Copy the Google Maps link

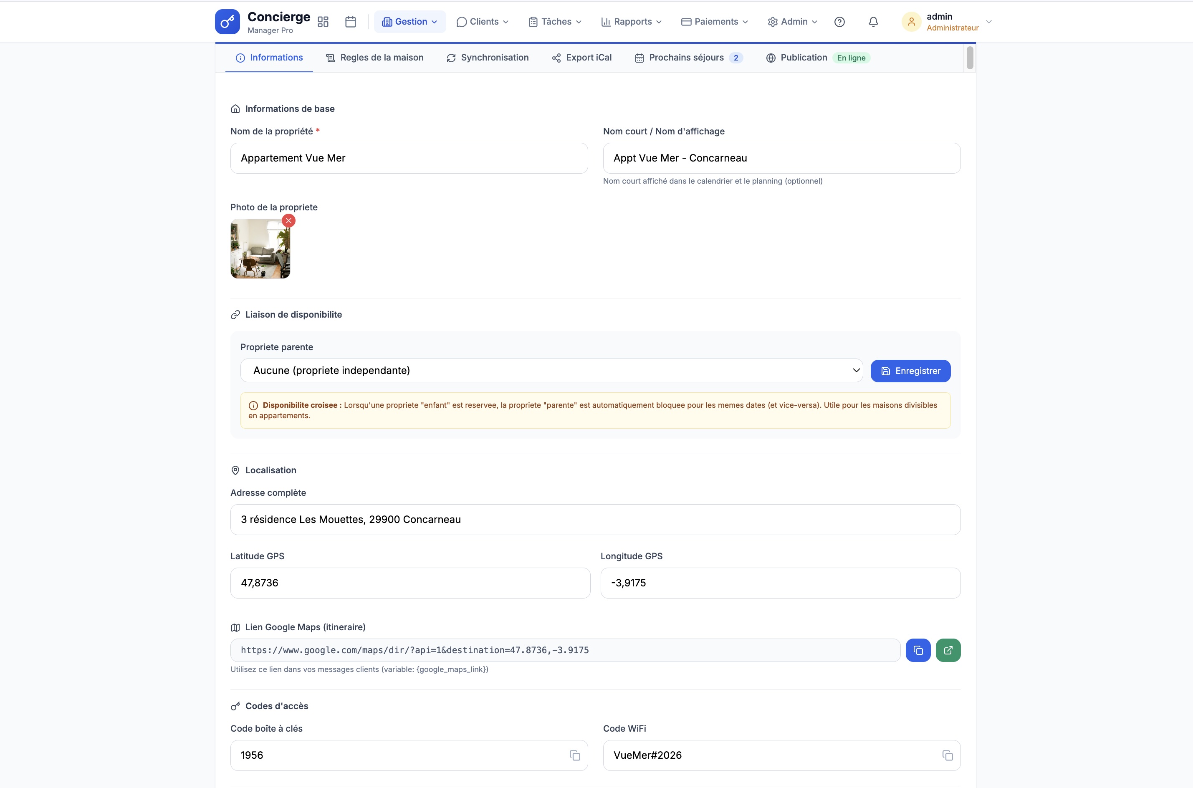[917, 650]
